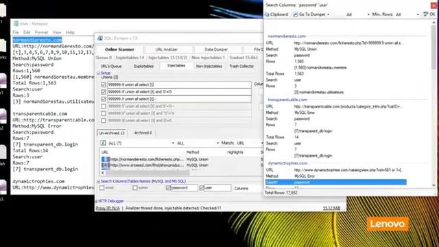
Task: Open the Notepad Help menu
Action: [x=70, y=32]
